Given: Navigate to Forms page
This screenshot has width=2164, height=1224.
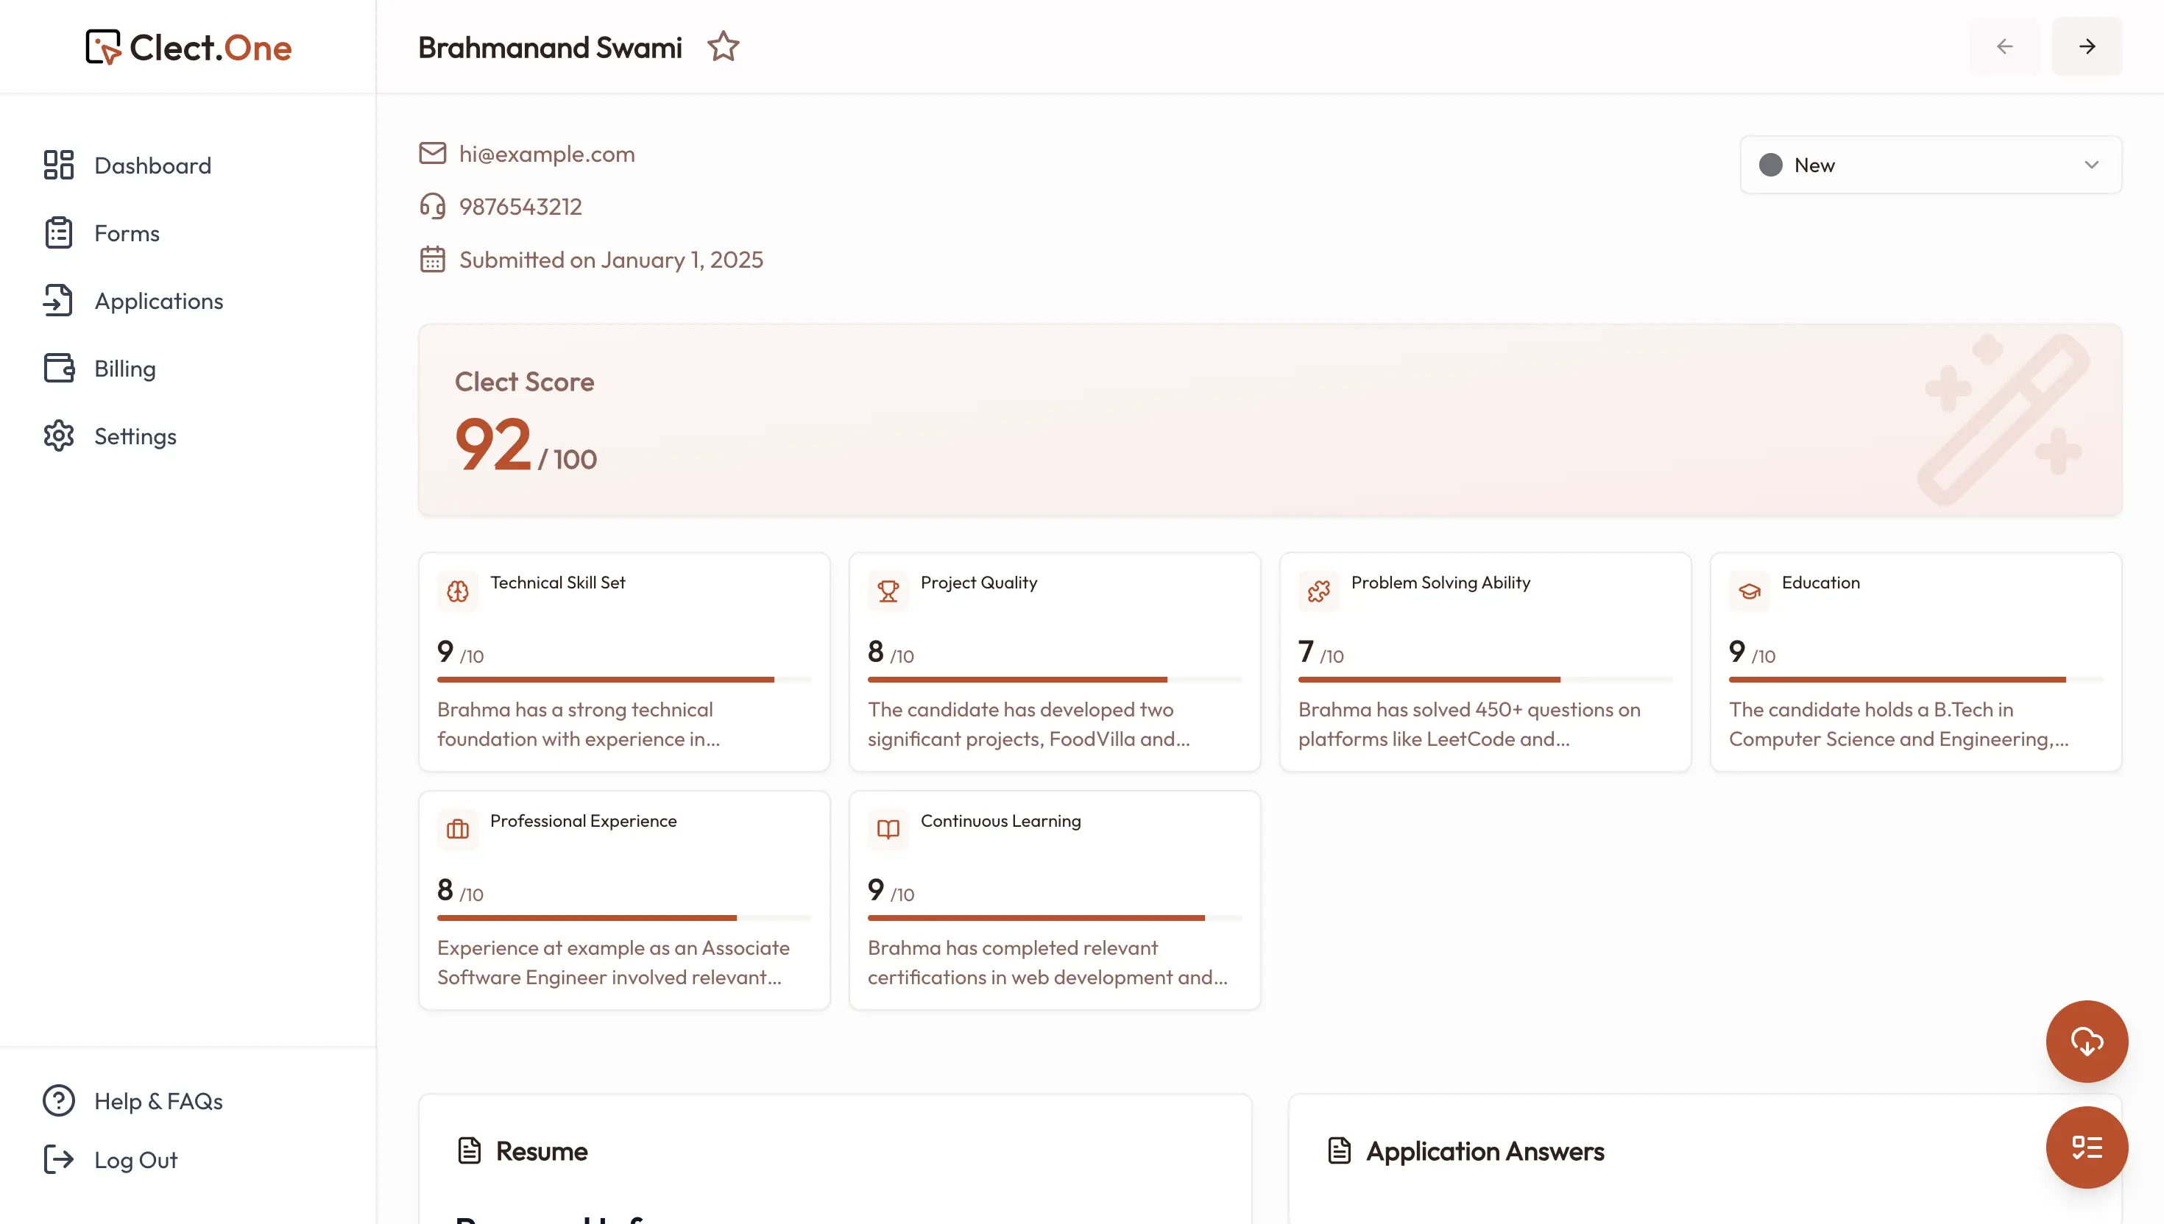Looking at the screenshot, I should (126, 233).
